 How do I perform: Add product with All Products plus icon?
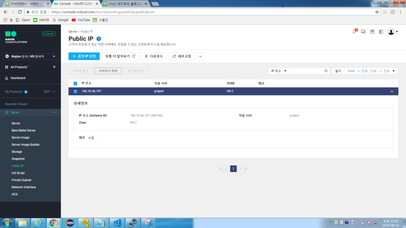pos(54,67)
